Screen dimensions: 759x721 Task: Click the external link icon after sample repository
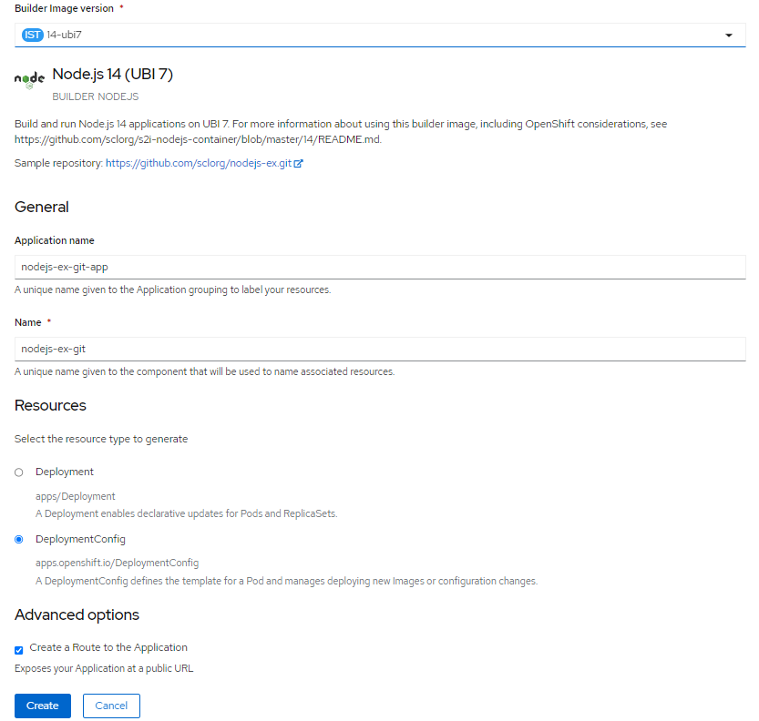point(298,164)
